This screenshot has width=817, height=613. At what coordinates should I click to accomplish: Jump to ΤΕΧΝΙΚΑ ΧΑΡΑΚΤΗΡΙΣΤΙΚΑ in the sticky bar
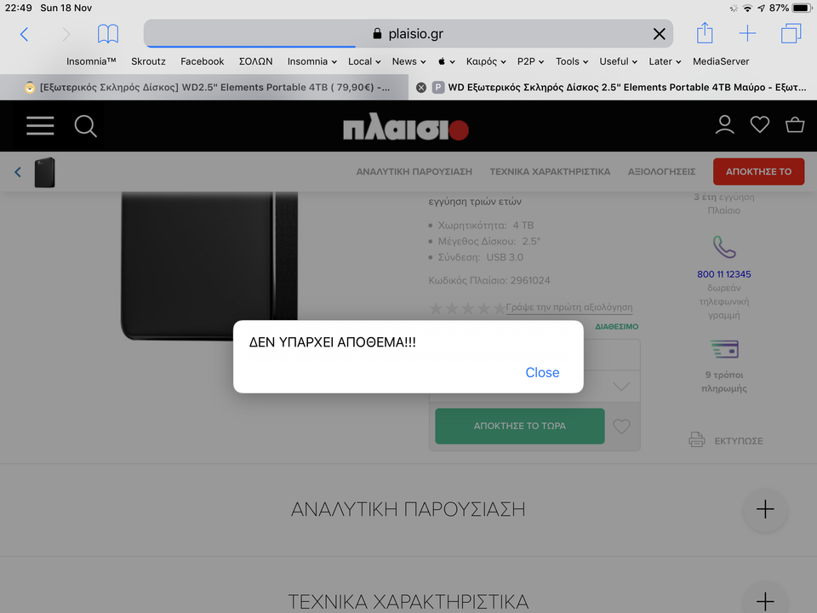click(550, 171)
